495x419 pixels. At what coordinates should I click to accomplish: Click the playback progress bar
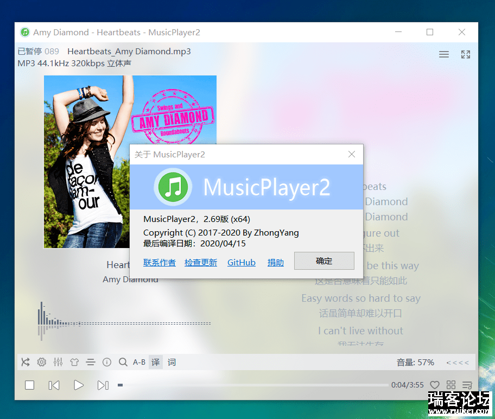(253, 385)
